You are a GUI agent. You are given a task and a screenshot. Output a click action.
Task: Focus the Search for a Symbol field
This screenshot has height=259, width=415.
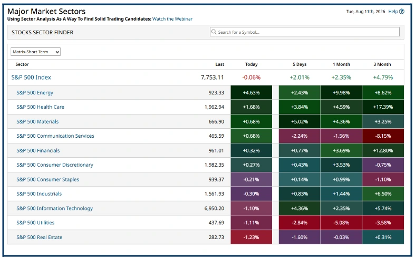point(305,32)
